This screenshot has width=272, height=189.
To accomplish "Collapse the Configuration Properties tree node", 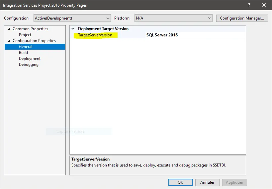I will pyautogui.click(x=9, y=41).
